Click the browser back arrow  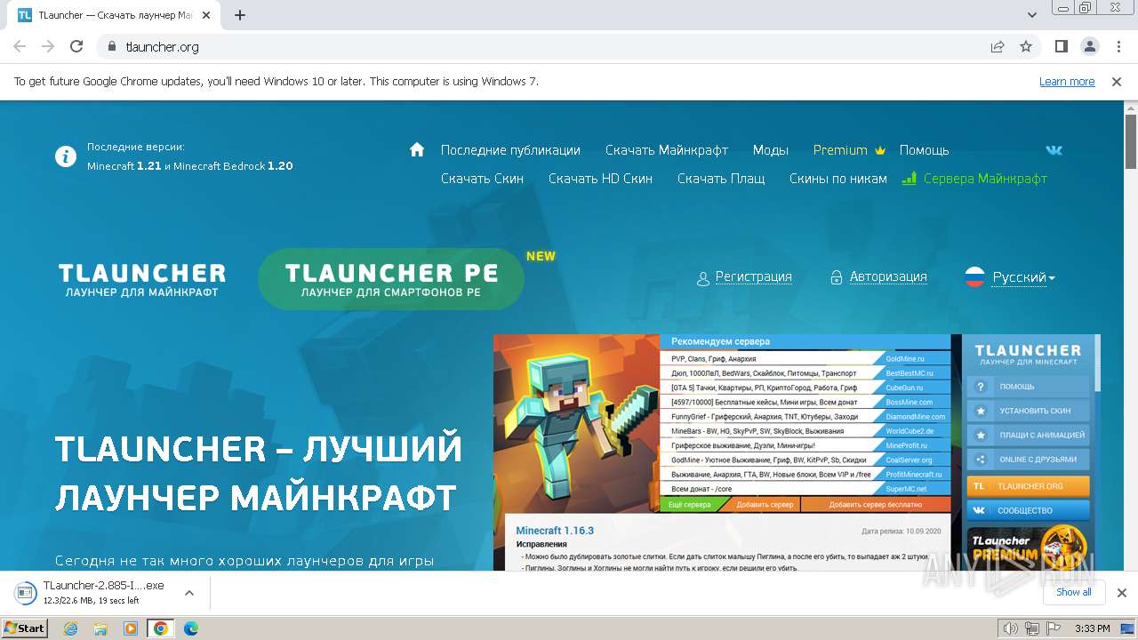20,46
